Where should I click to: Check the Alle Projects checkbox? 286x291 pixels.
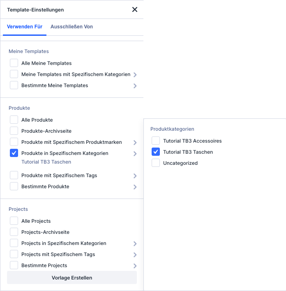(14, 221)
